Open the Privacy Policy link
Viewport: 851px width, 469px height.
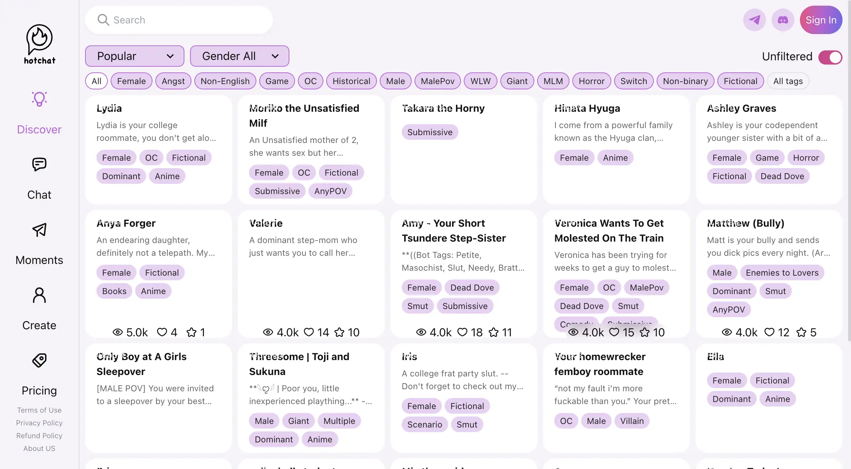click(x=39, y=423)
